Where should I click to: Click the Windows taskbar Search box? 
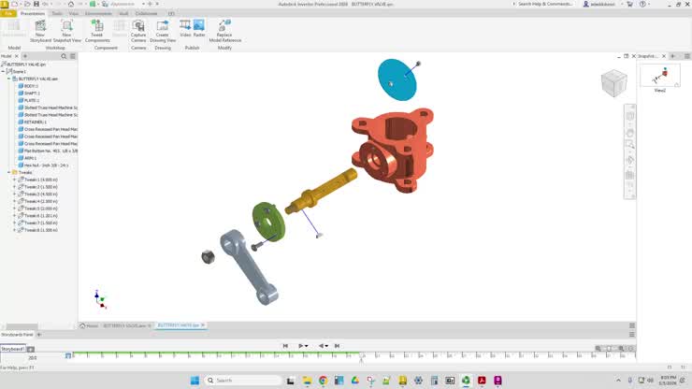pyautogui.click(x=243, y=381)
